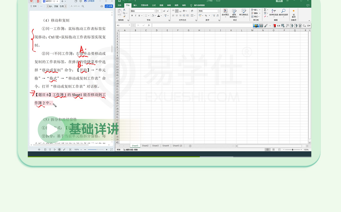Screen dimensions: 341x212
Task: Save workbook via Quick Access icon
Action: pyautogui.click(x=119, y=1)
